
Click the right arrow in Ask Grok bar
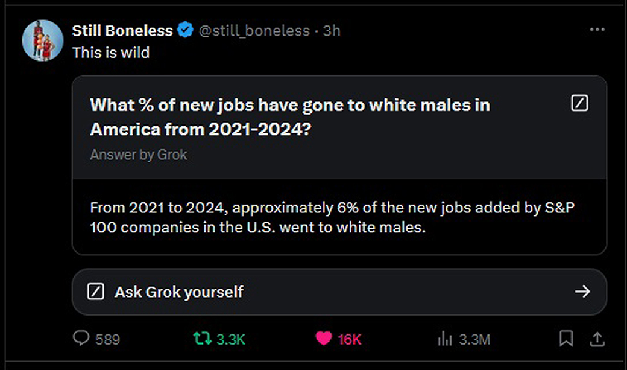pyautogui.click(x=582, y=292)
